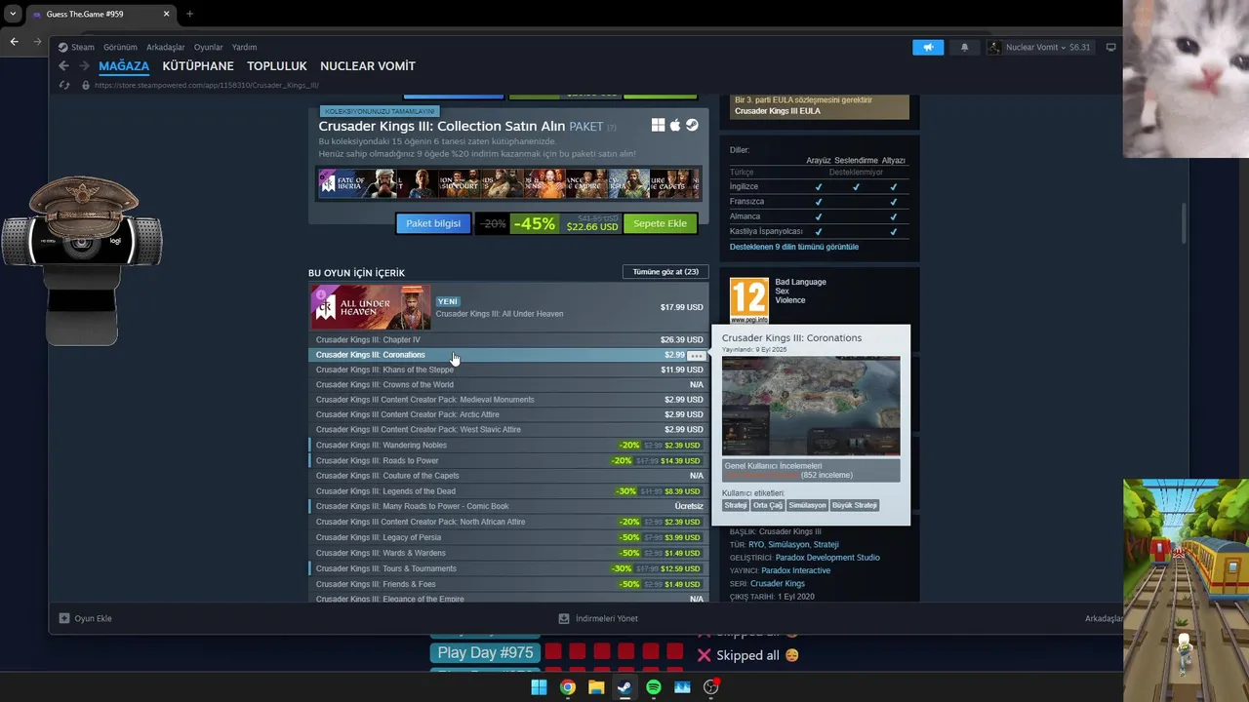
Task: Select the Roads to Power DLC row
Action: [508, 460]
